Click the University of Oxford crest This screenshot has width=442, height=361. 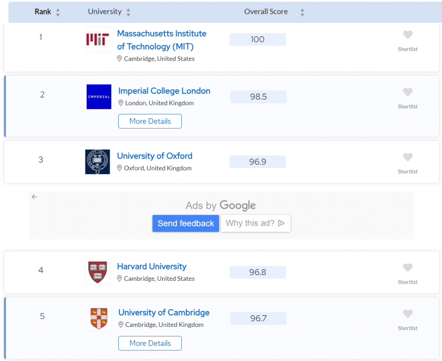tap(97, 162)
